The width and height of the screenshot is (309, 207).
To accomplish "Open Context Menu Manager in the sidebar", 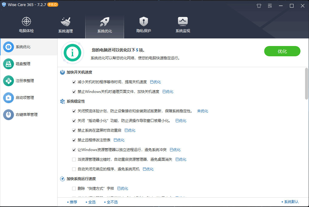I will (x=22, y=115).
